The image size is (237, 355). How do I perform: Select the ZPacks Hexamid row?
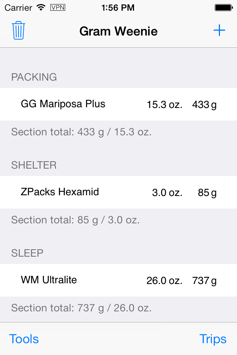pos(118,192)
